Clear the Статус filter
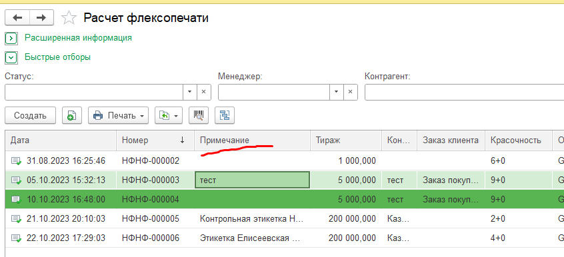The height and width of the screenshot is (257, 564). pos(203,92)
